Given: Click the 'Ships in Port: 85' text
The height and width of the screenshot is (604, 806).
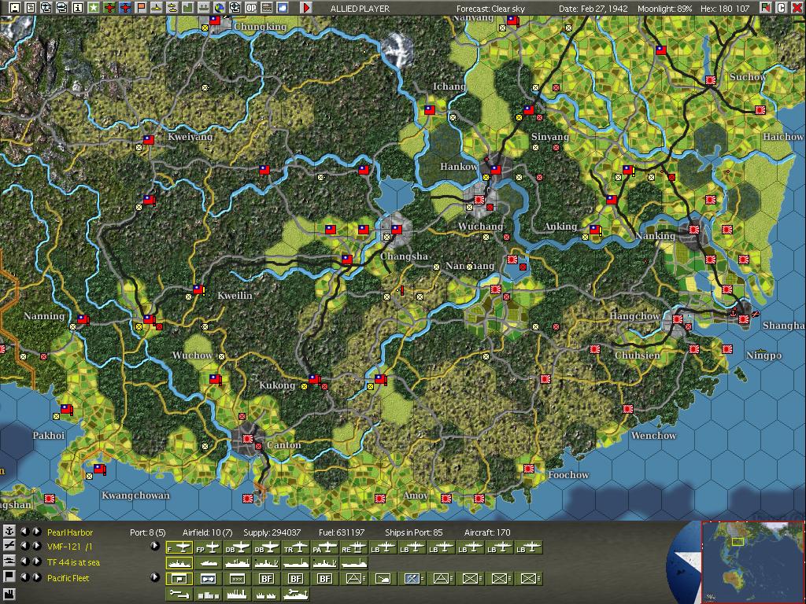Looking at the screenshot, I should (414, 532).
